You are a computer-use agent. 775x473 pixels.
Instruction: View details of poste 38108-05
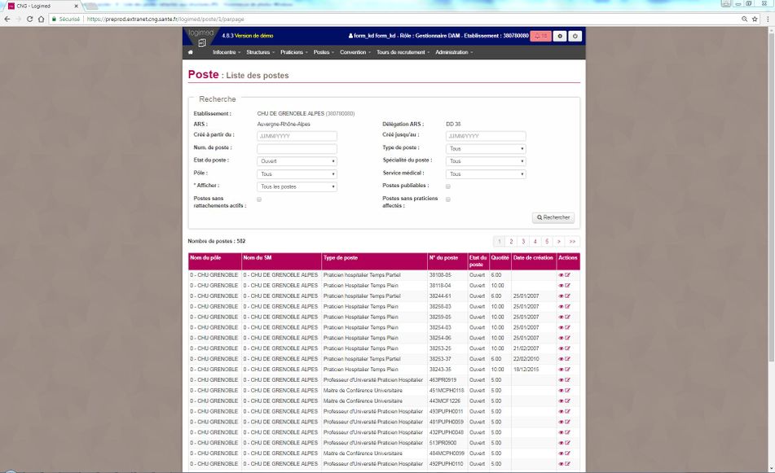[561, 275]
